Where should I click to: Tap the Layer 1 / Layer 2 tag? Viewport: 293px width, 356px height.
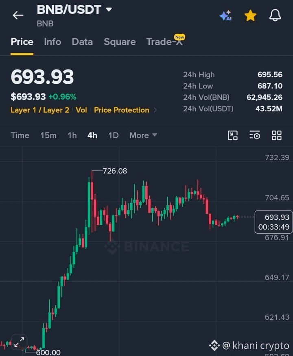(x=40, y=110)
